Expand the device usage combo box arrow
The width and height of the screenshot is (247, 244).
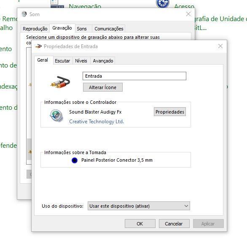pyautogui.click(x=186, y=206)
